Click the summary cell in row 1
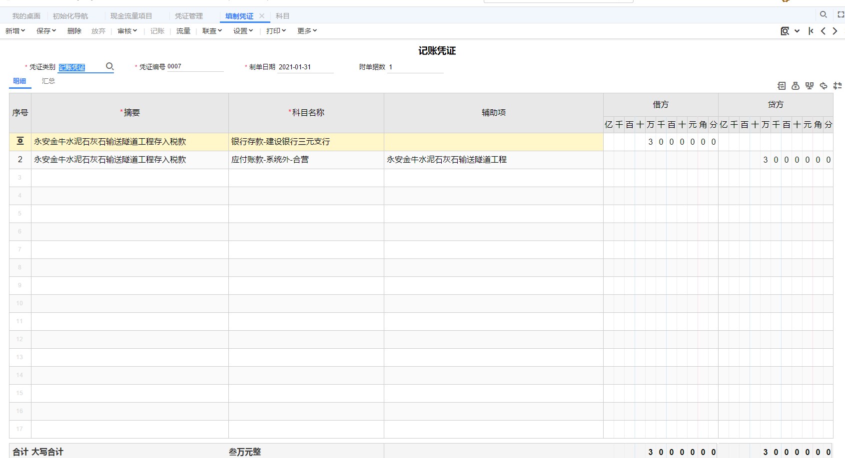Screen dimensions: 845x458 [x=130, y=142]
